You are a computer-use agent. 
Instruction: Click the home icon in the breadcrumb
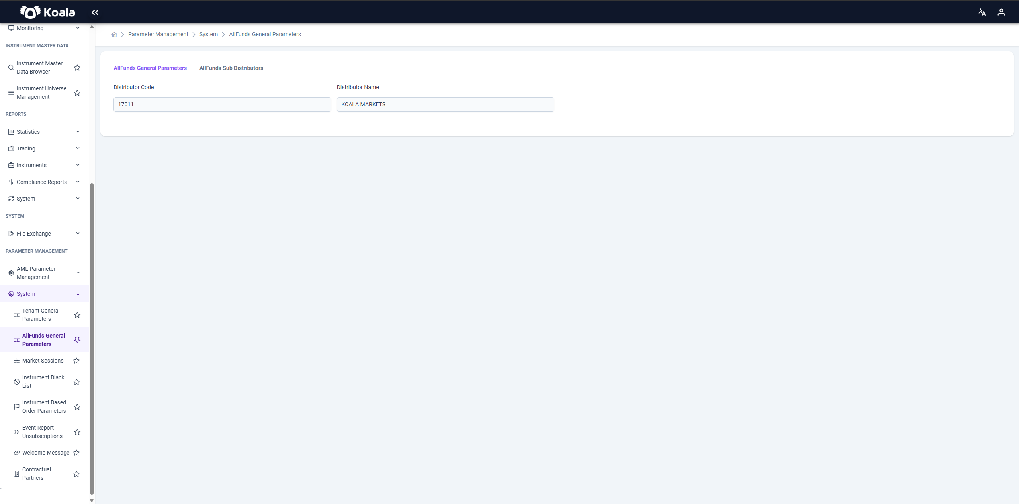coord(114,35)
